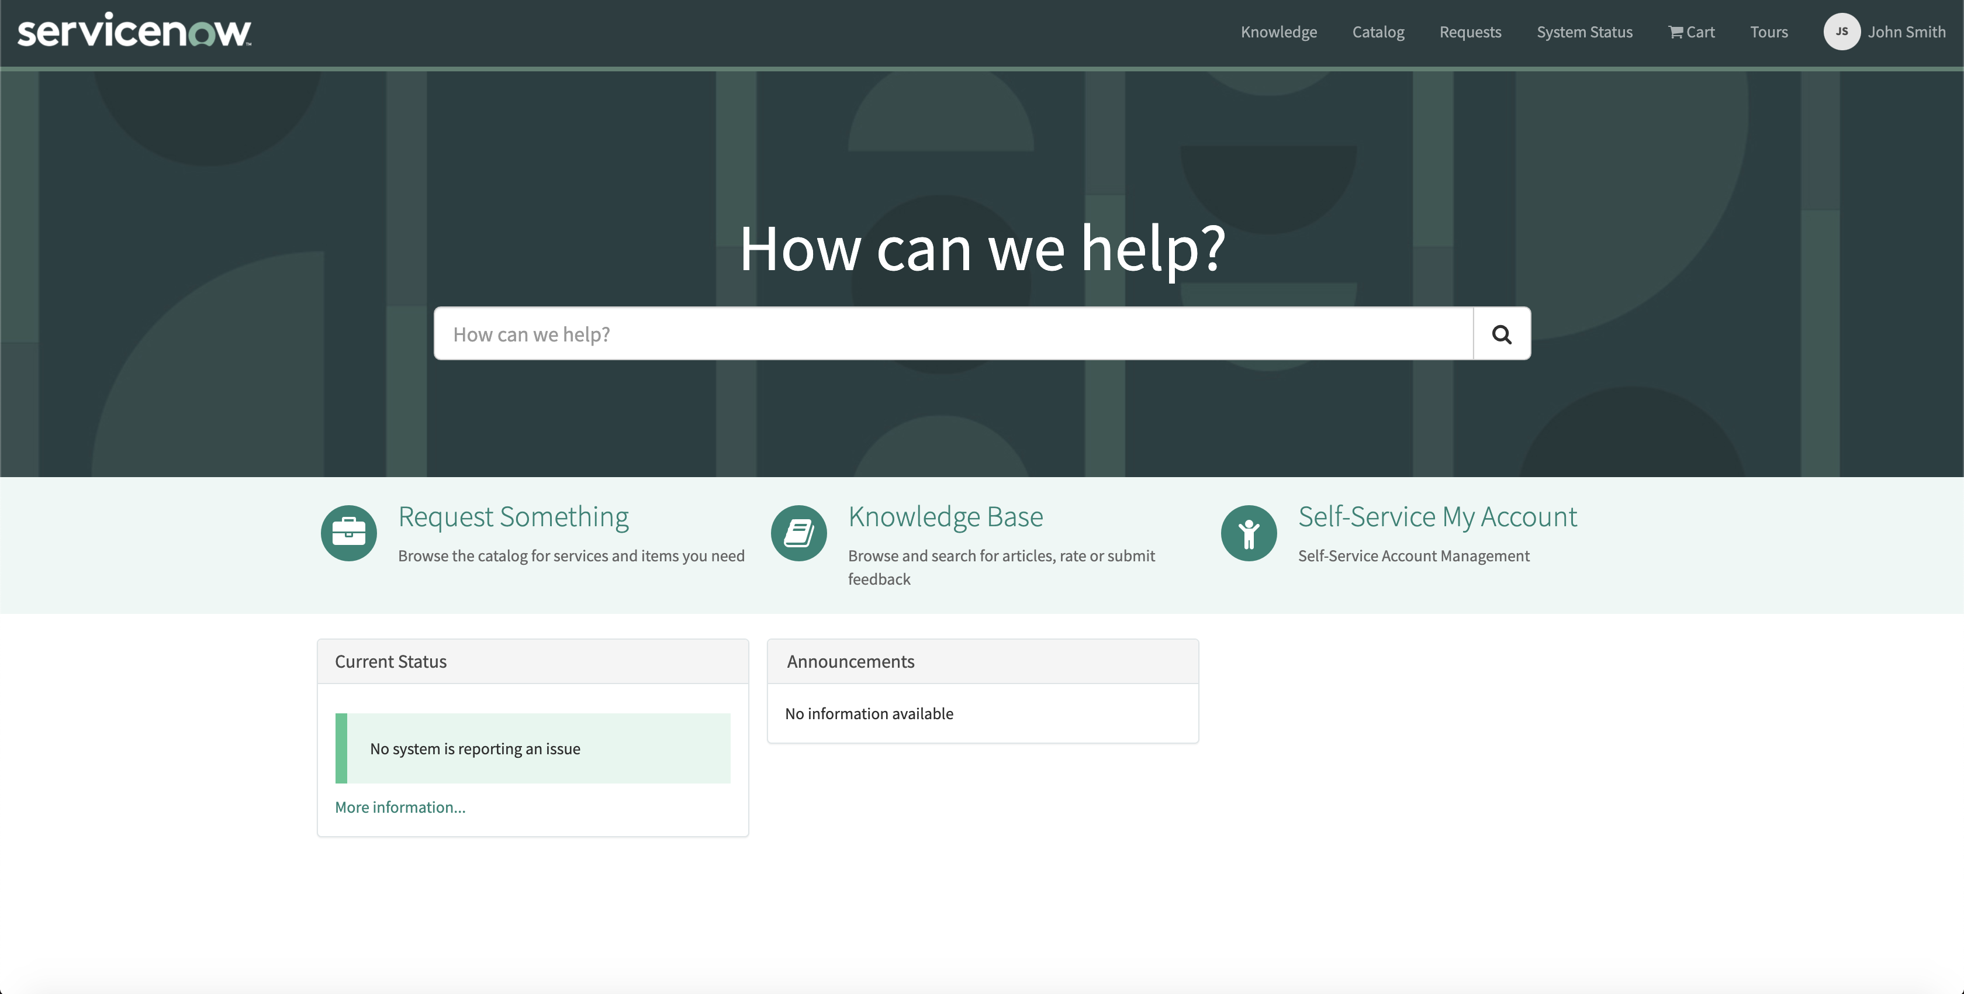Focus the How can we help search field
This screenshot has height=994, width=1964.
[x=953, y=334]
